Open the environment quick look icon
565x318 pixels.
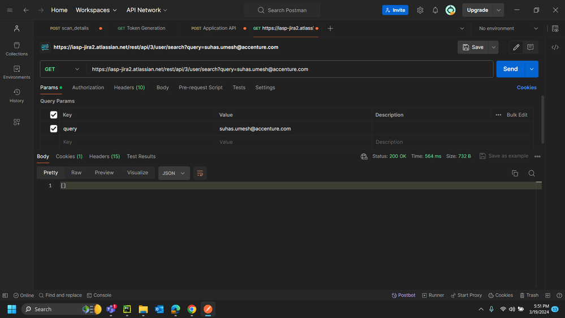click(x=555, y=28)
